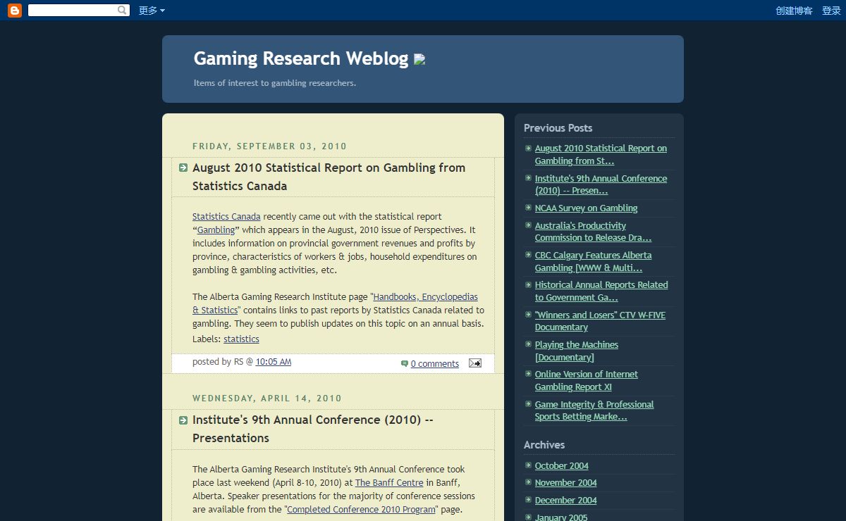
Task: Click date header Wednesday, April 14, 2010
Action: pyautogui.click(x=267, y=398)
